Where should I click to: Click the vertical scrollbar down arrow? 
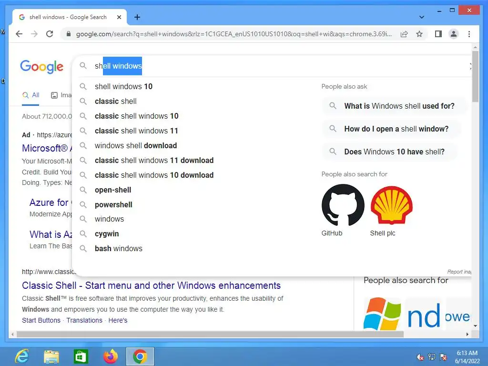[x=475, y=326]
